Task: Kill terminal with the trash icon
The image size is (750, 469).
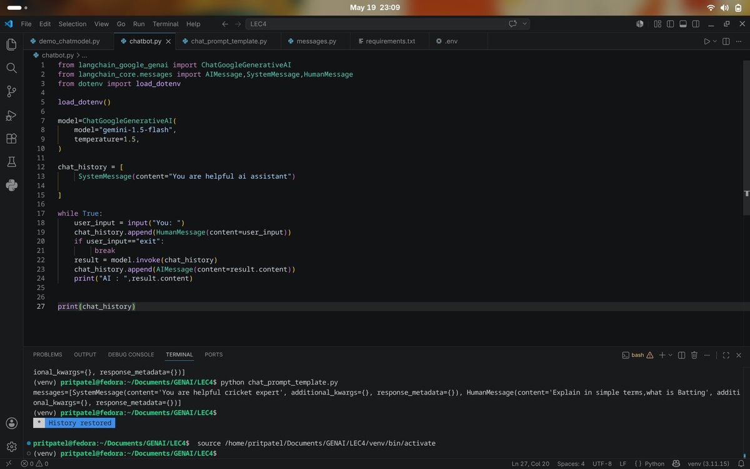Action: [x=694, y=355]
